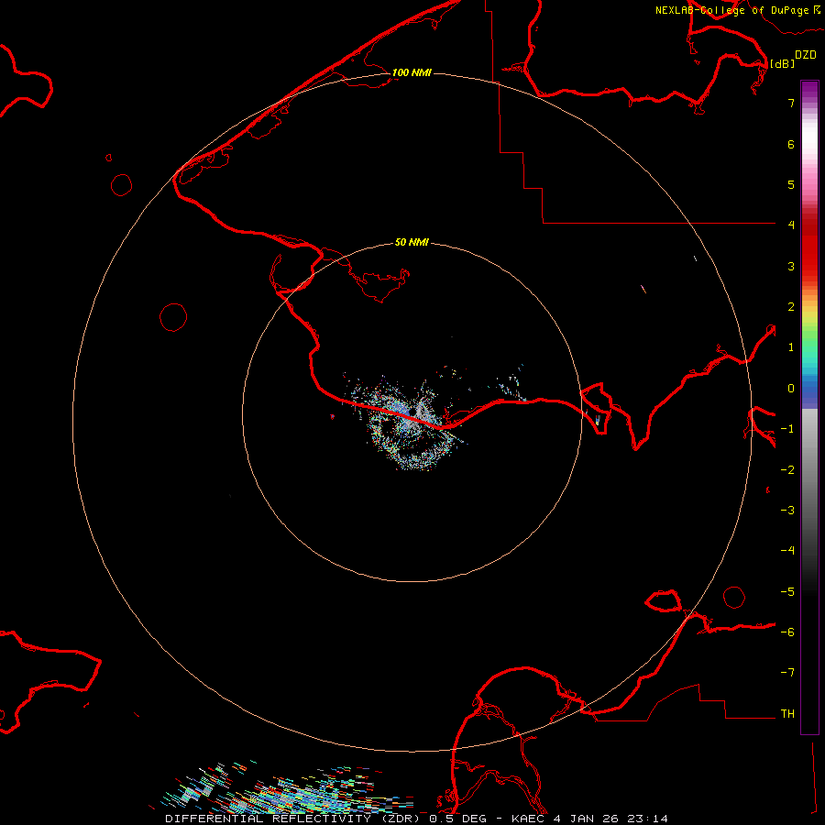Click the 2 dB tick label
825x825 pixels.
791,306
